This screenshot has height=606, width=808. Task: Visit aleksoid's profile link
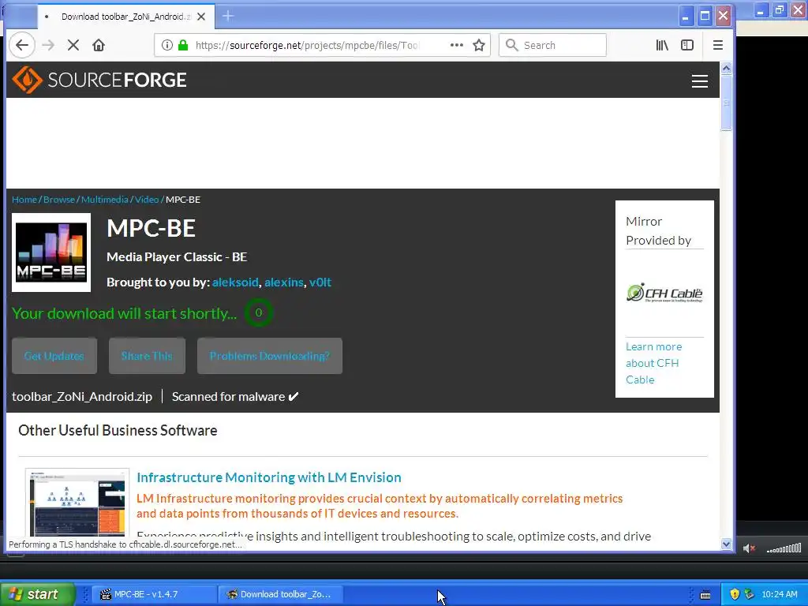(235, 282)
